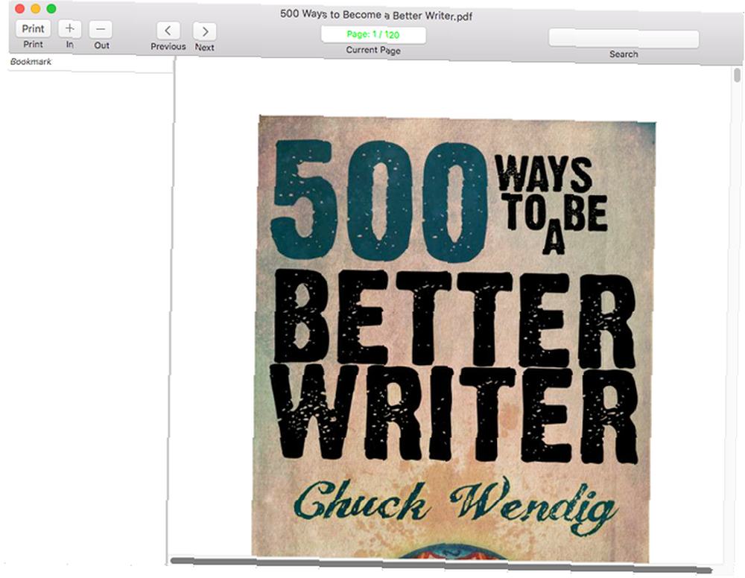The width and height of the screenshot is (745, 578).
Task: Close the PDF window with the red button
Action: pyautogui.click(x=20, y=8)
